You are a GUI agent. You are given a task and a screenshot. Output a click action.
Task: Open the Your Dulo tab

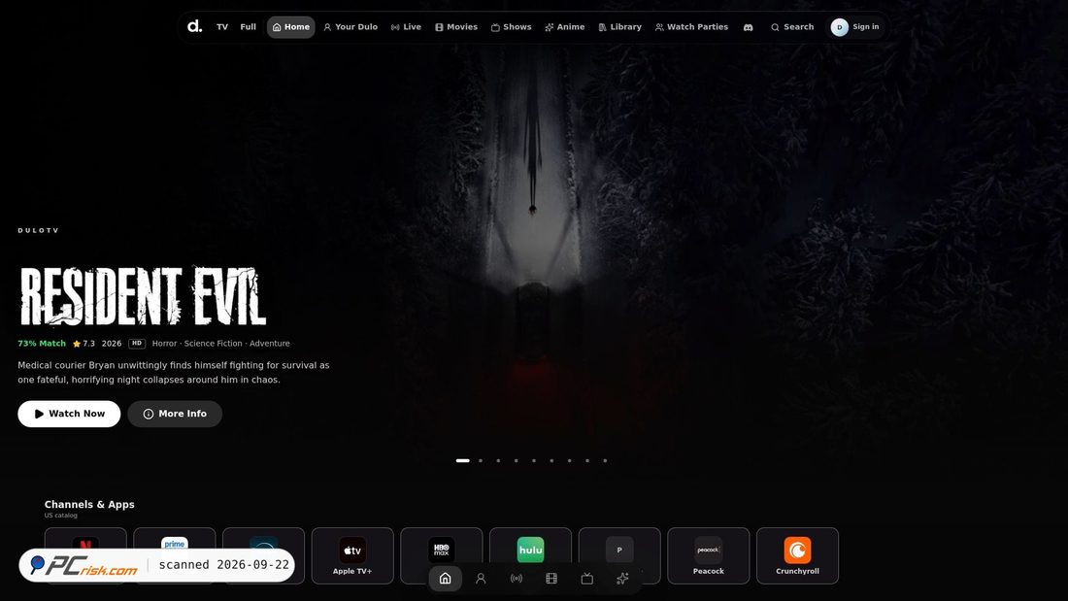click(350, 27)
